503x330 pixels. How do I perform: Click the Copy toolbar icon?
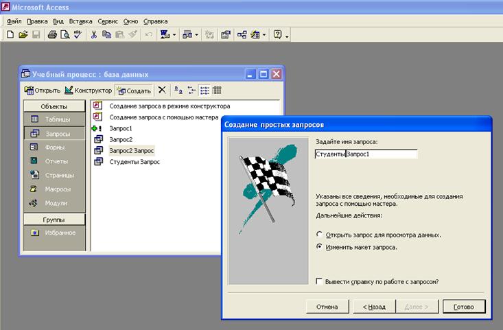tap(106, 34)
